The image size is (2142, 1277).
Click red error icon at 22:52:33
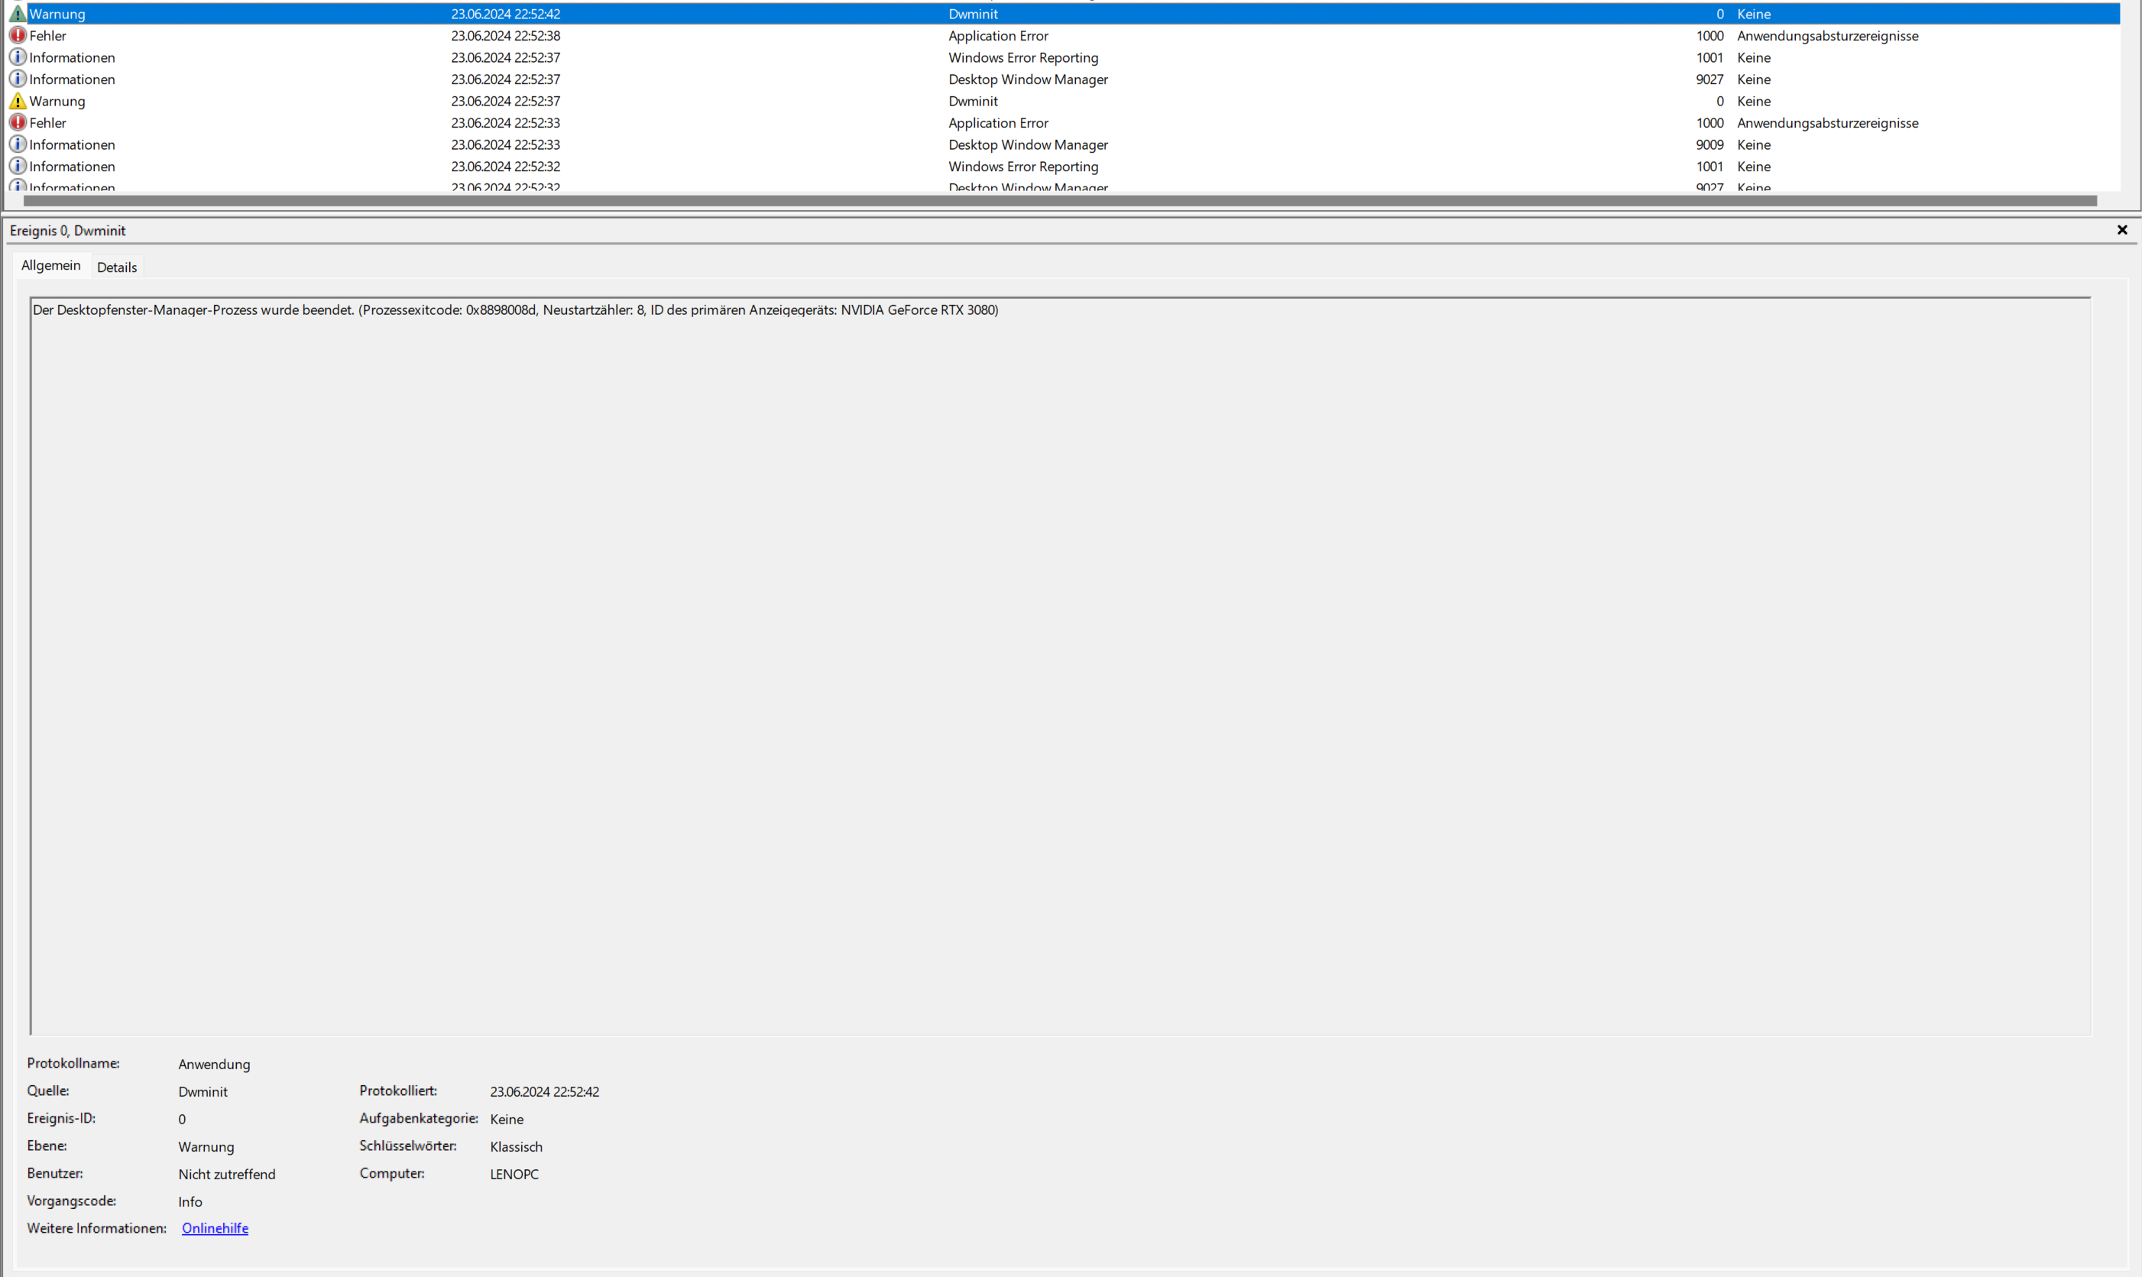pos(18,122)
